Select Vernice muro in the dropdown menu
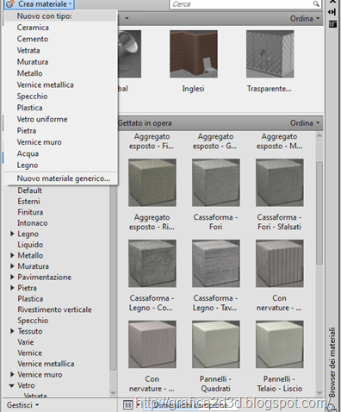 [x=39, y=142]
